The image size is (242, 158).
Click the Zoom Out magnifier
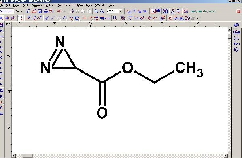(102, 11)
